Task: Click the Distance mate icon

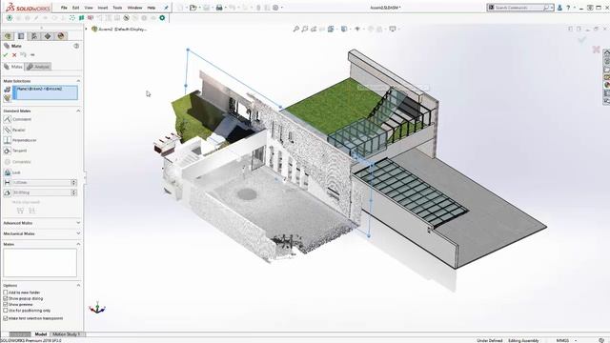Action: pos(7,182)
